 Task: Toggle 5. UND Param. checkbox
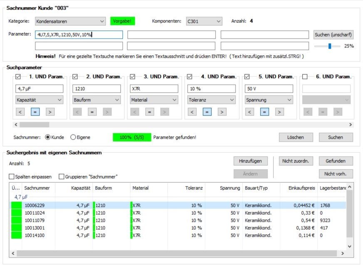pyautogui.click(x=247, y=76)
